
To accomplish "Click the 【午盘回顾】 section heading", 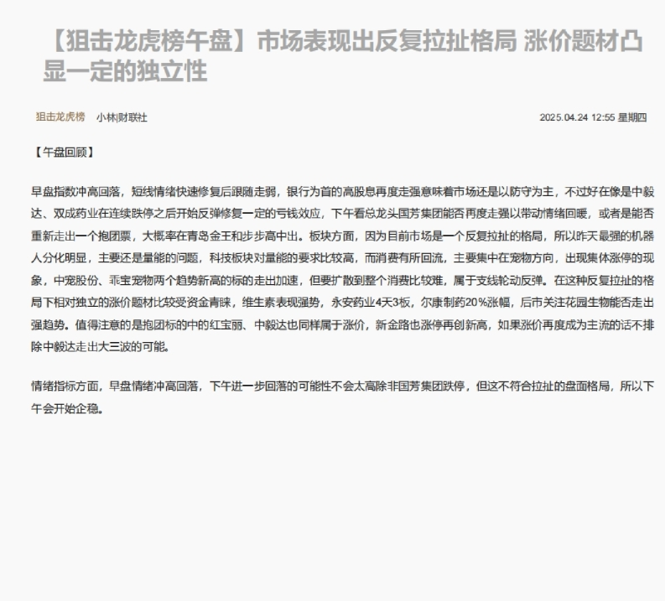I will click(x=63, y=152).
